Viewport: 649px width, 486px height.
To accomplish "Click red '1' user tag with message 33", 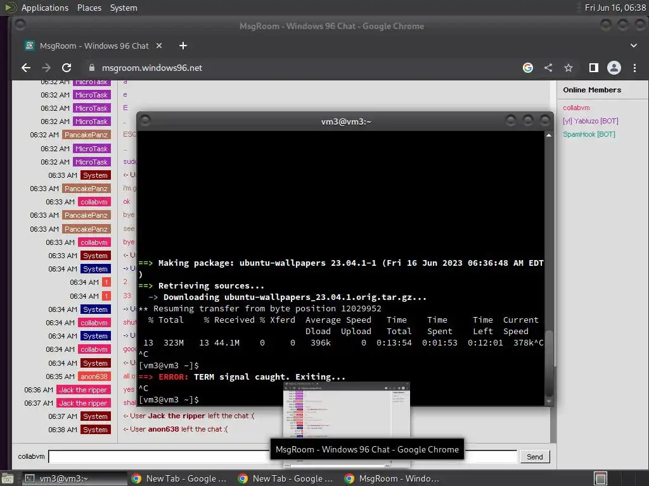I will point(106,296).
